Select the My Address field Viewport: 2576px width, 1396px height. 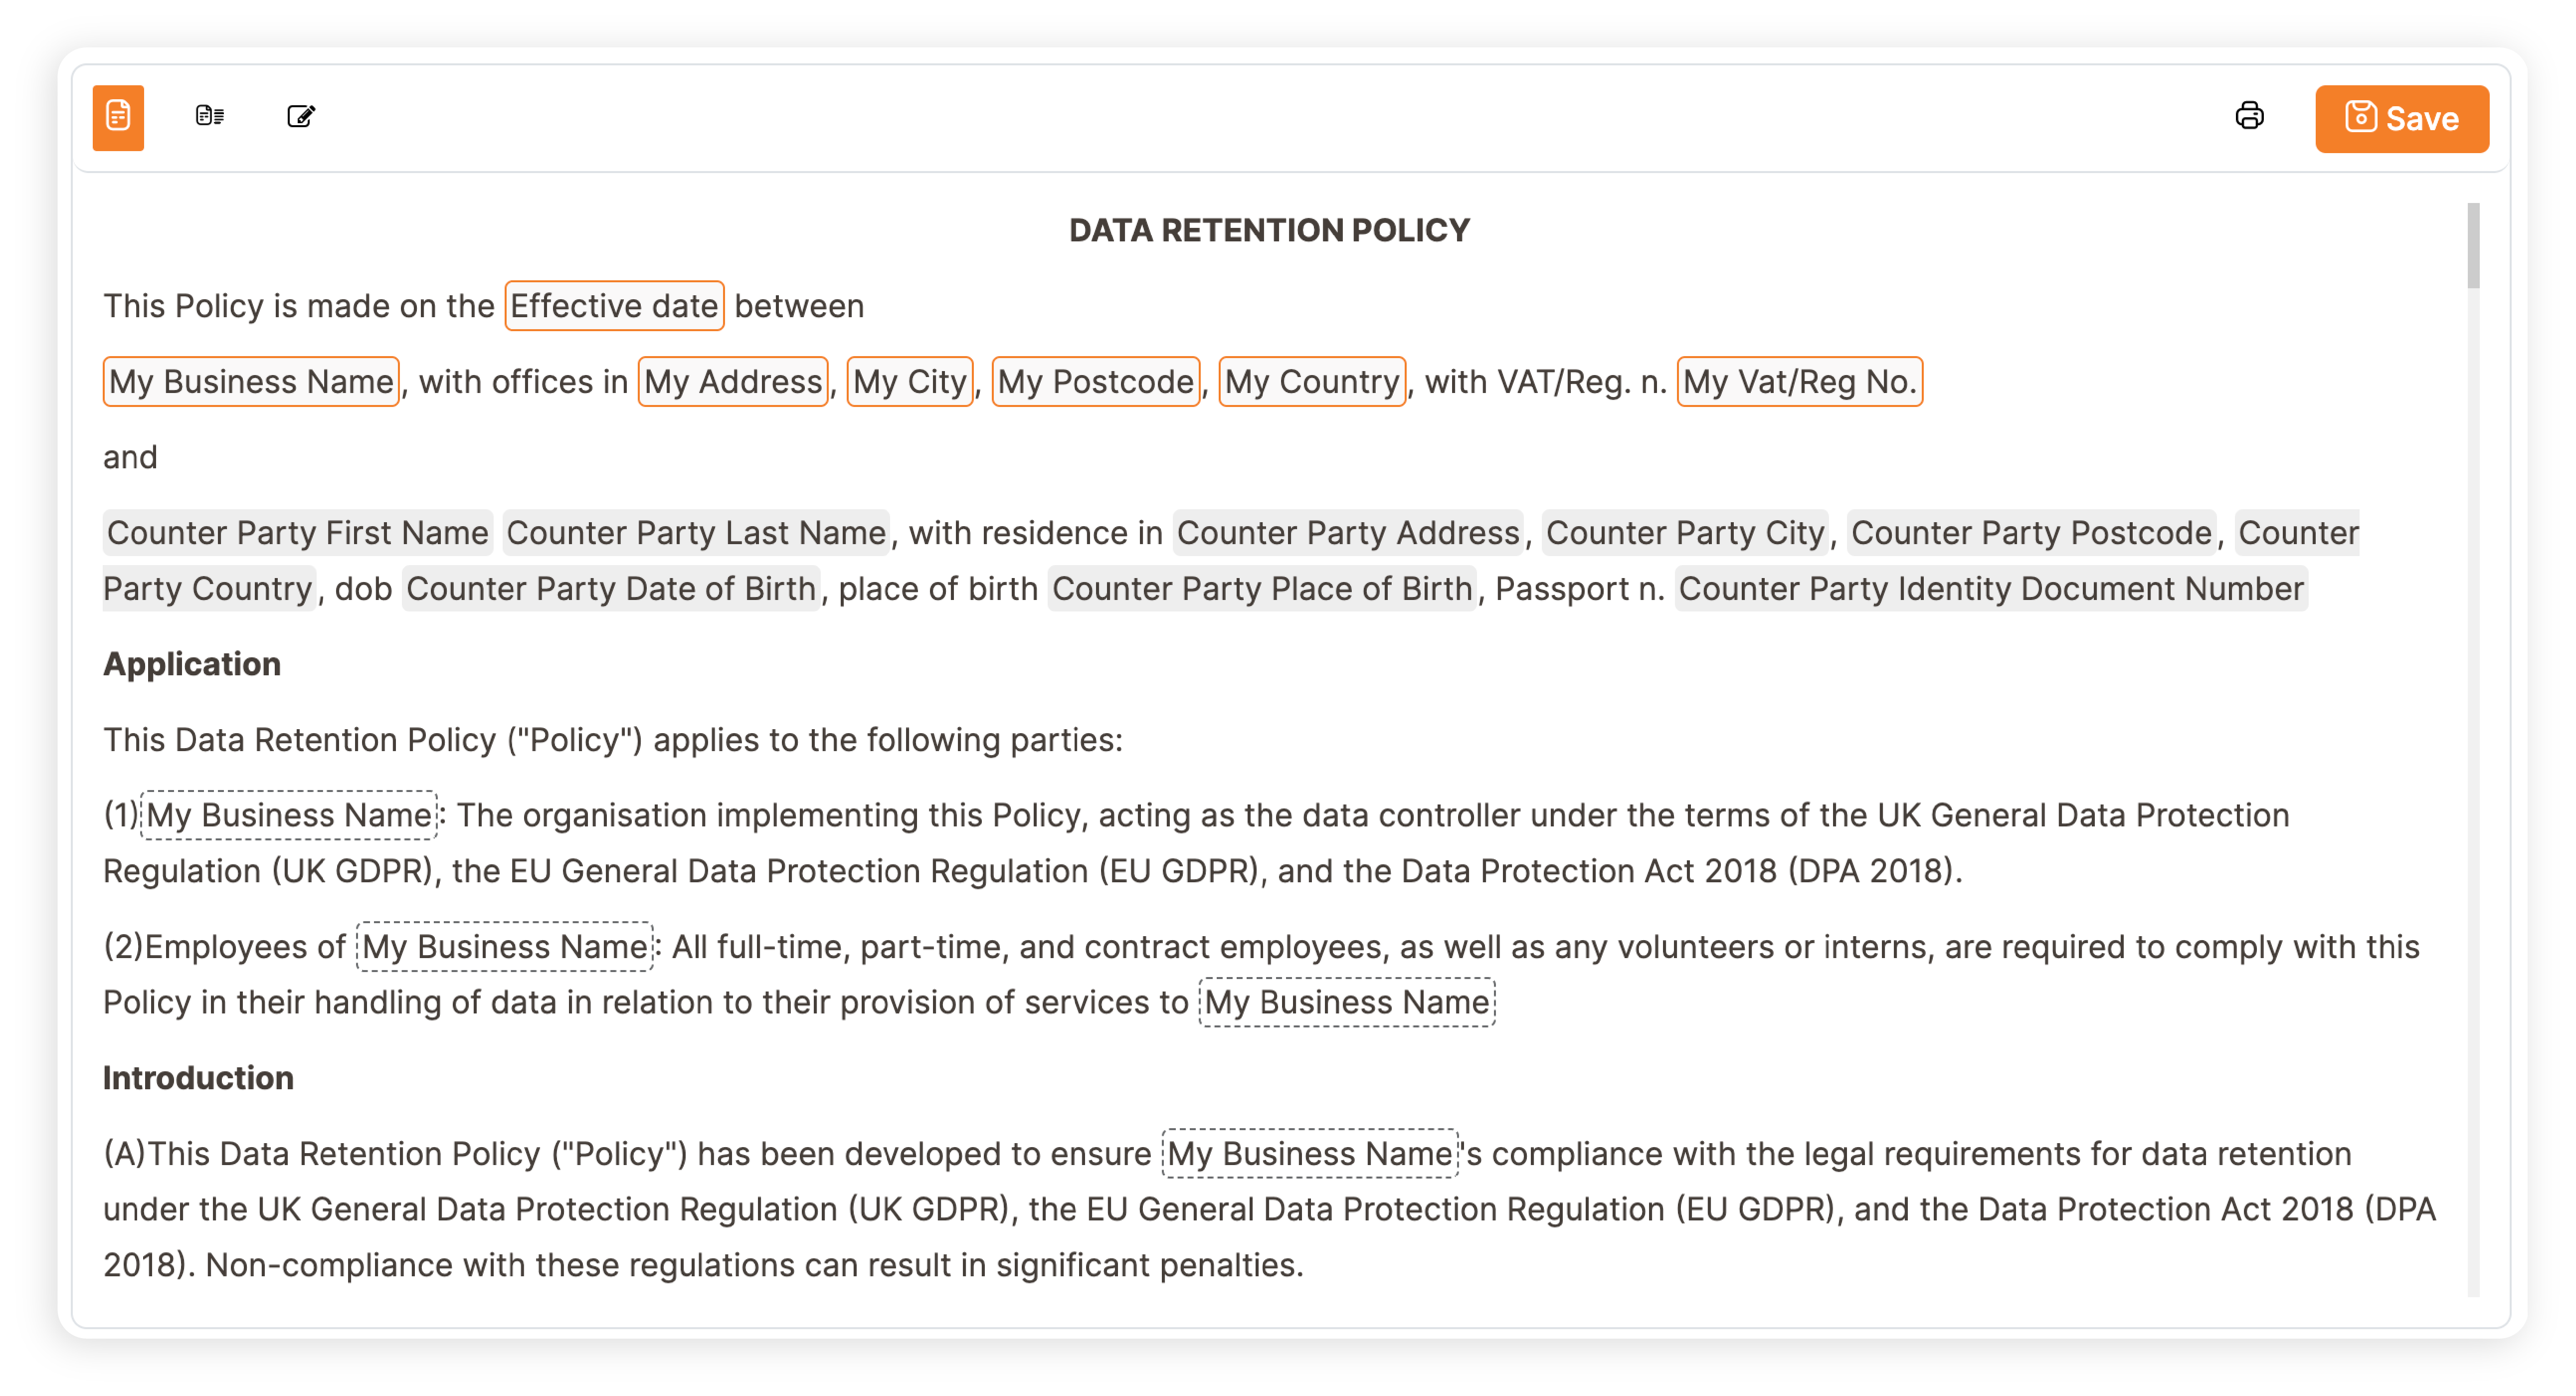(733, 382)
